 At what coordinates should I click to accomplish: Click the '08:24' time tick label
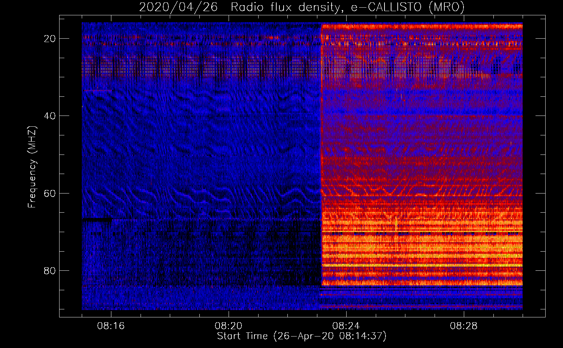click(x=346, y=326)
